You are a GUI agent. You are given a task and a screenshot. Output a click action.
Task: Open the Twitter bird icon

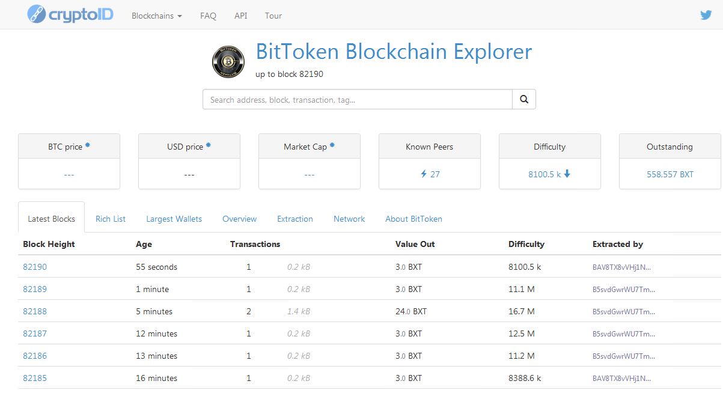coord(706,15)
